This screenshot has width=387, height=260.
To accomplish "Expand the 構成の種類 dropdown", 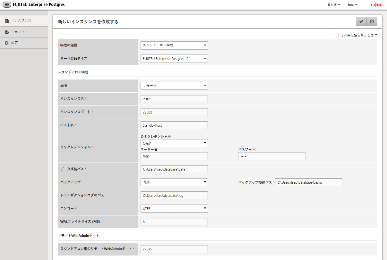I will 174,46.
